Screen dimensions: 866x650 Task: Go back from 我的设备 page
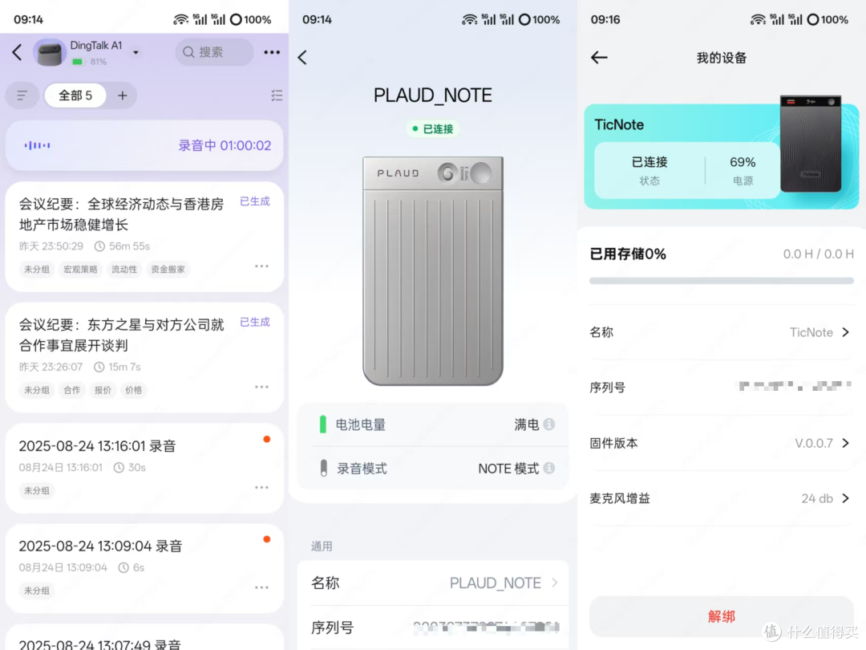[x=599, y=58]
